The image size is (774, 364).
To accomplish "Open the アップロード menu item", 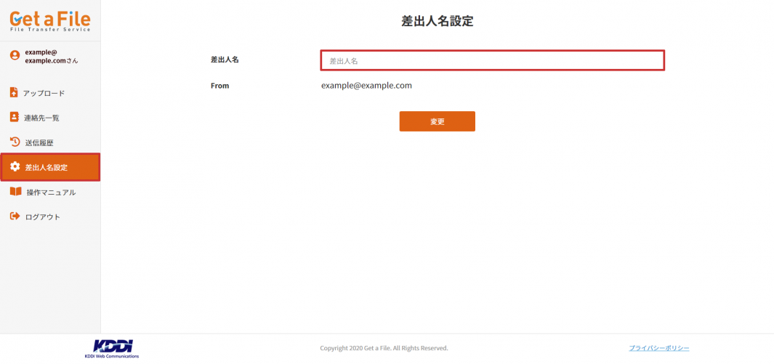I will pos(44,93).
